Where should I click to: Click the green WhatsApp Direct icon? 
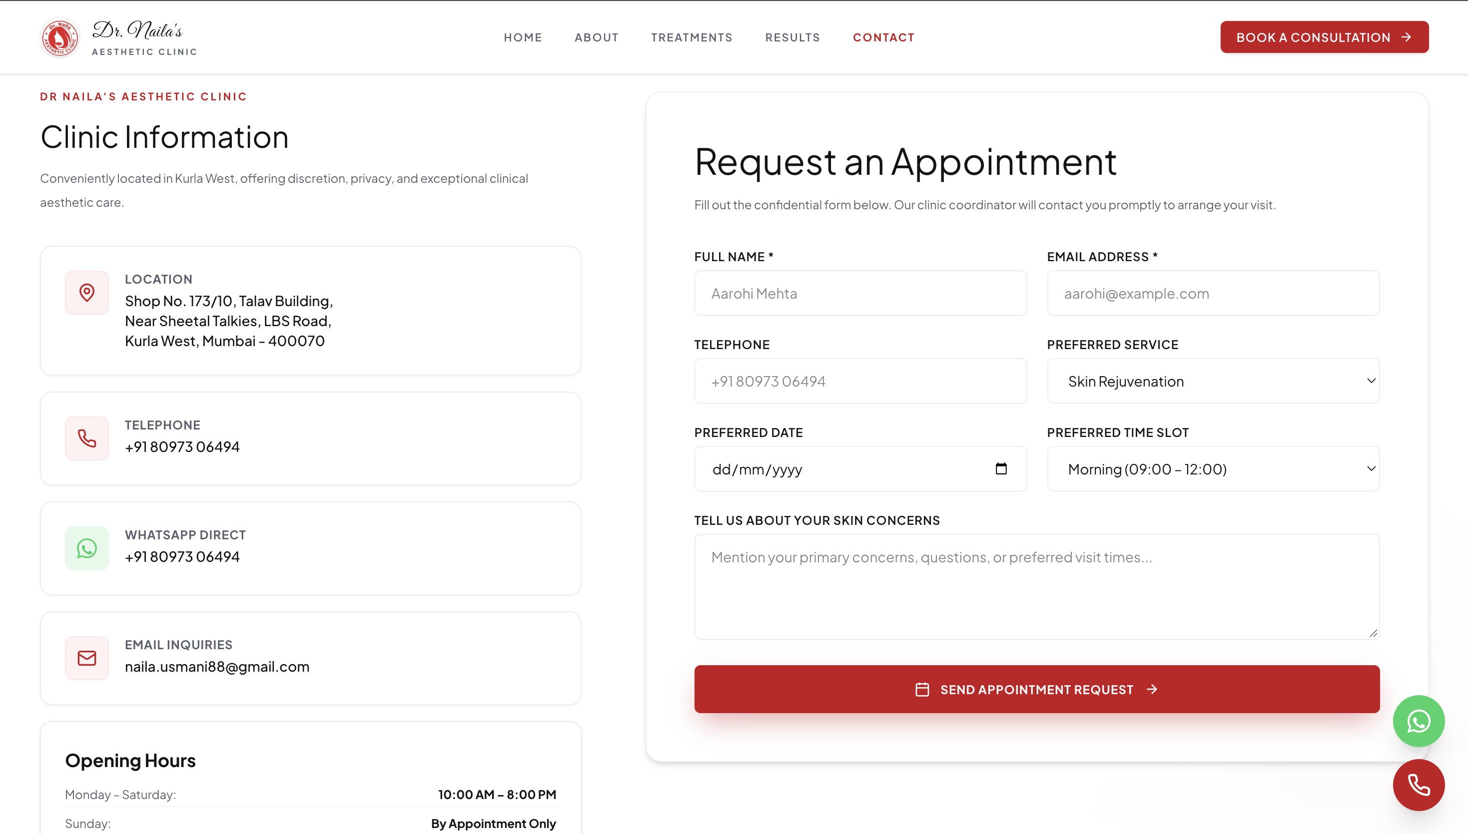pyautogui.click(x=86, y=548)
